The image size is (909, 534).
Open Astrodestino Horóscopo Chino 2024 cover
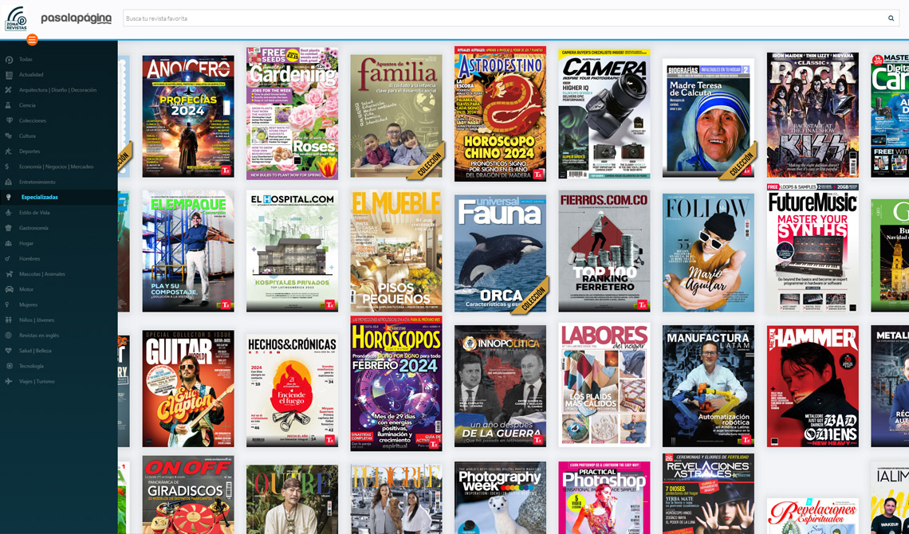pos(500,114)
